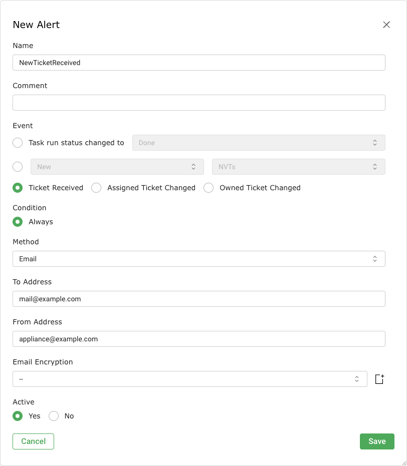Image resolution: width=407 pixels, height=466 pixels.
Task: Click into the Name input field
Action: point(198,63)
